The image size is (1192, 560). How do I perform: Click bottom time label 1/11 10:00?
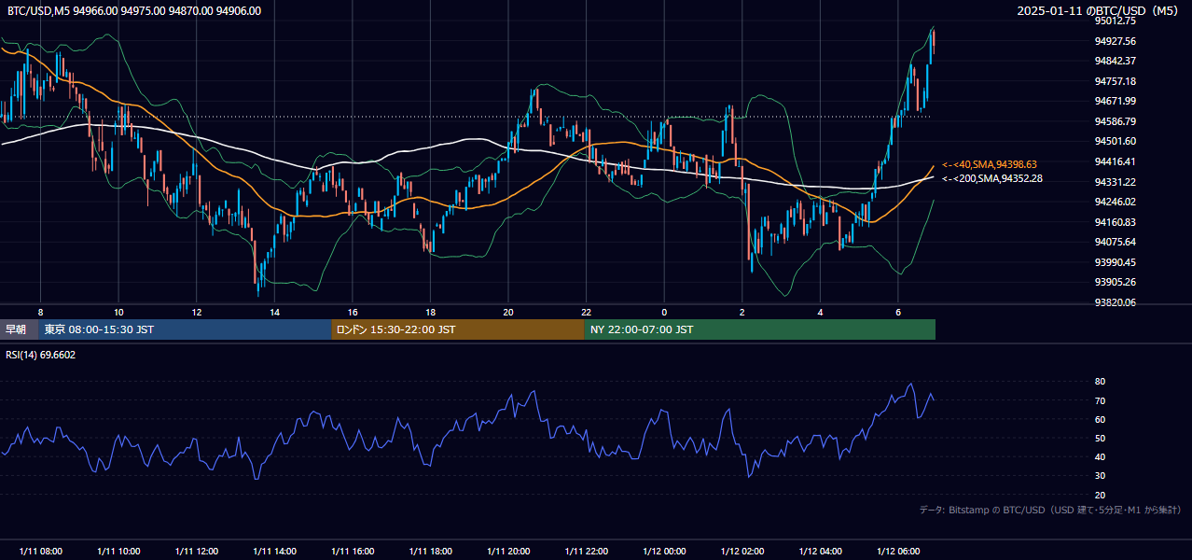[x=118, y=551]
